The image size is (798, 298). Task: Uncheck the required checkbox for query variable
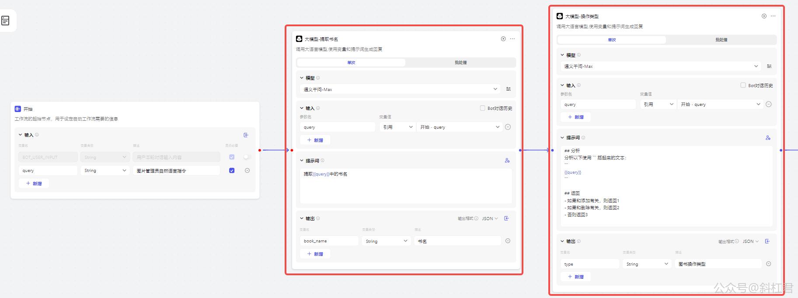232,171
